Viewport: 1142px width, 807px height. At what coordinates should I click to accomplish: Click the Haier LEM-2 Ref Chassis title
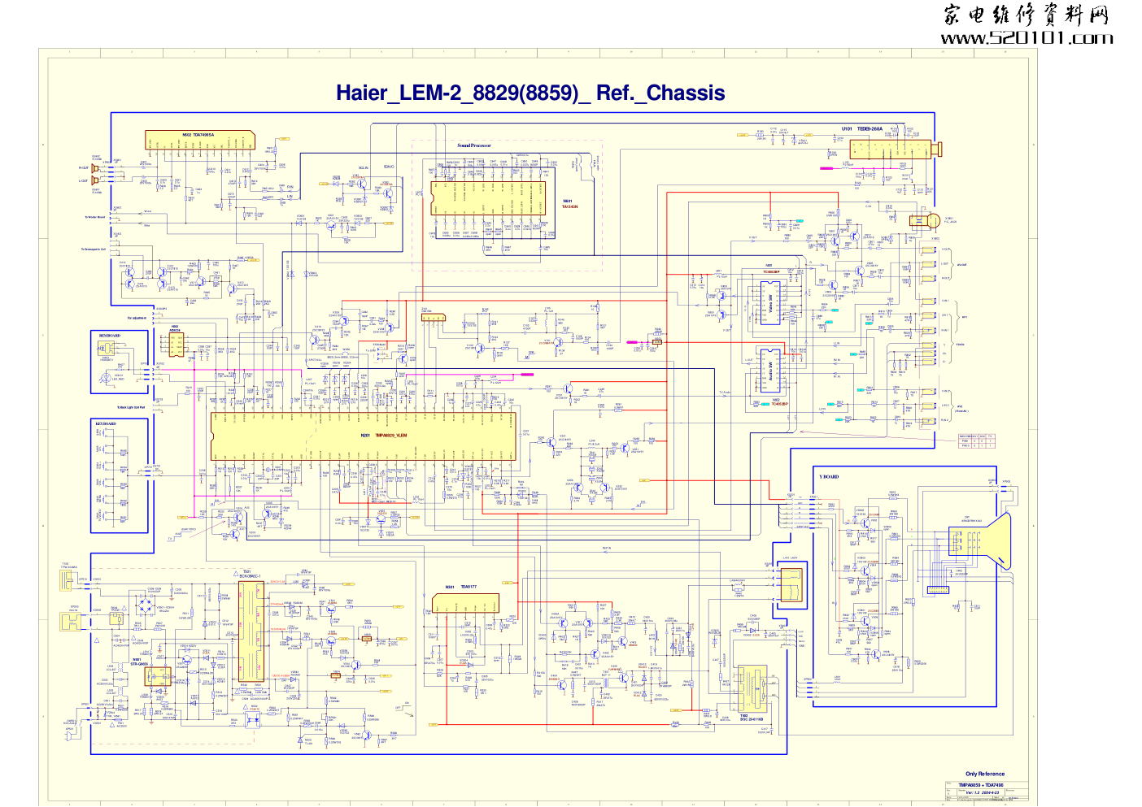[530, 93]
